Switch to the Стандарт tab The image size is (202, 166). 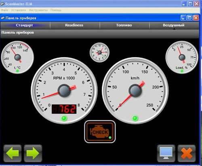24,25
